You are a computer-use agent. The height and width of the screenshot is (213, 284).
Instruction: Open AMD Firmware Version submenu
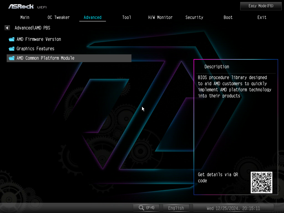point(69,39)
